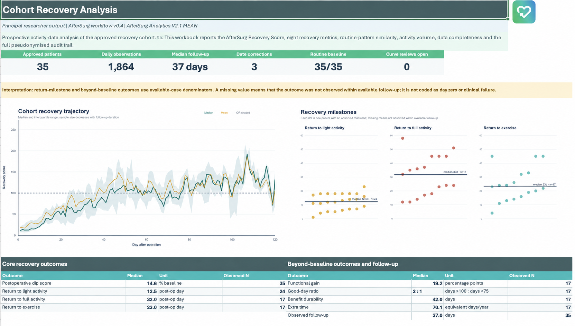Click the AfterSurg heart logo icon
This screenshot has width=575, height=326.
coord(524,12)
